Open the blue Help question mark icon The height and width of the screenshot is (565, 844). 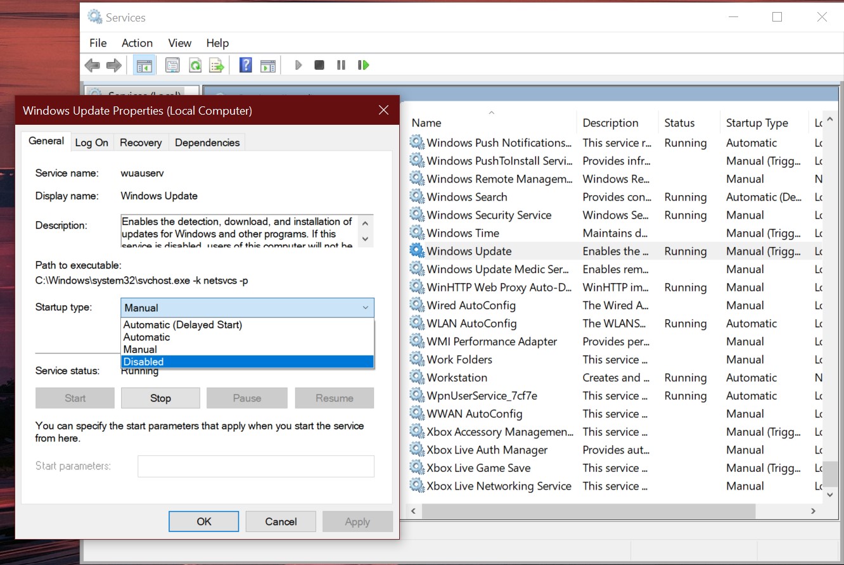click(246, 65)
